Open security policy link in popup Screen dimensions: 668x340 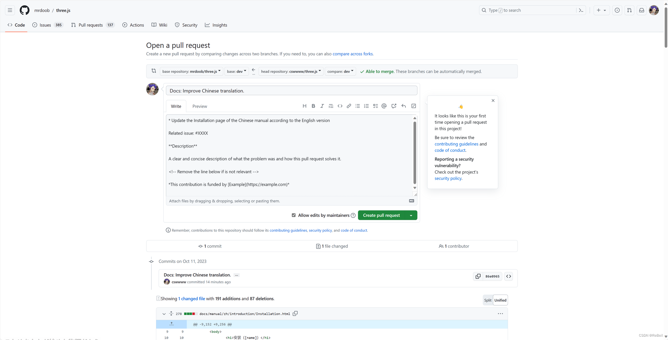point(448,179)
